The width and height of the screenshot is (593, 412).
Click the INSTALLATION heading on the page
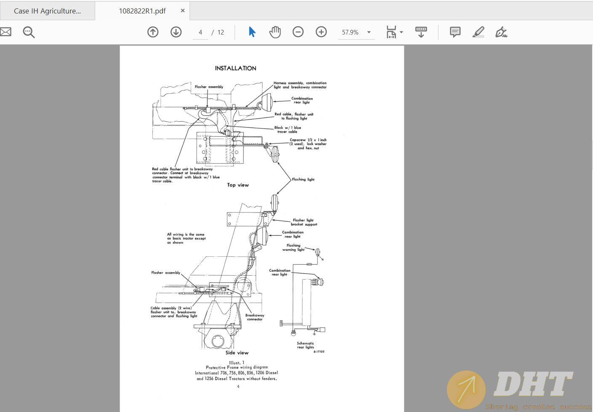pos(235,68)
